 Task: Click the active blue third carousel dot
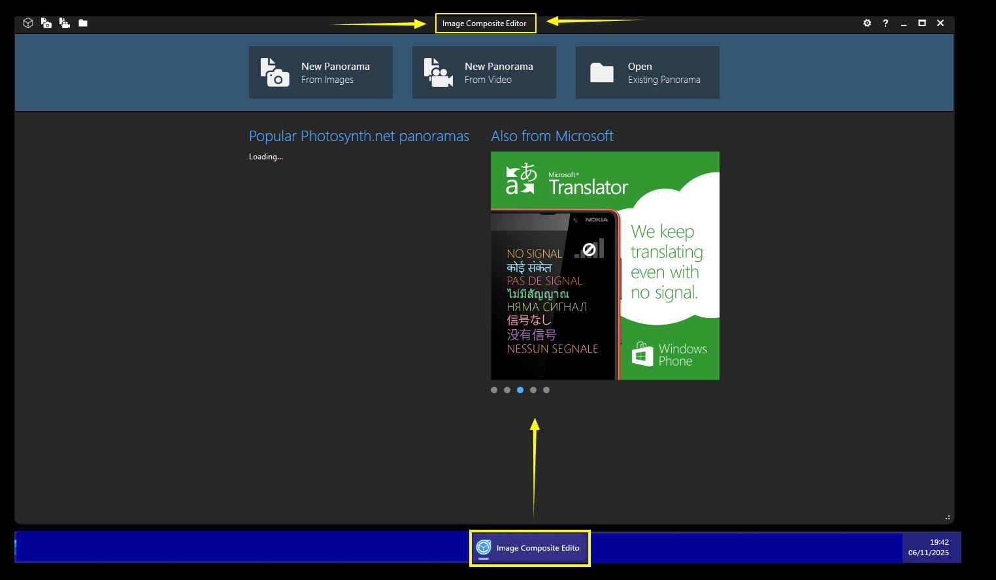point(520,390)
